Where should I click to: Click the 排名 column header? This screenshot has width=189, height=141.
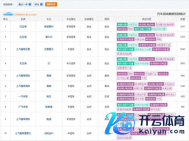point(6,19)
